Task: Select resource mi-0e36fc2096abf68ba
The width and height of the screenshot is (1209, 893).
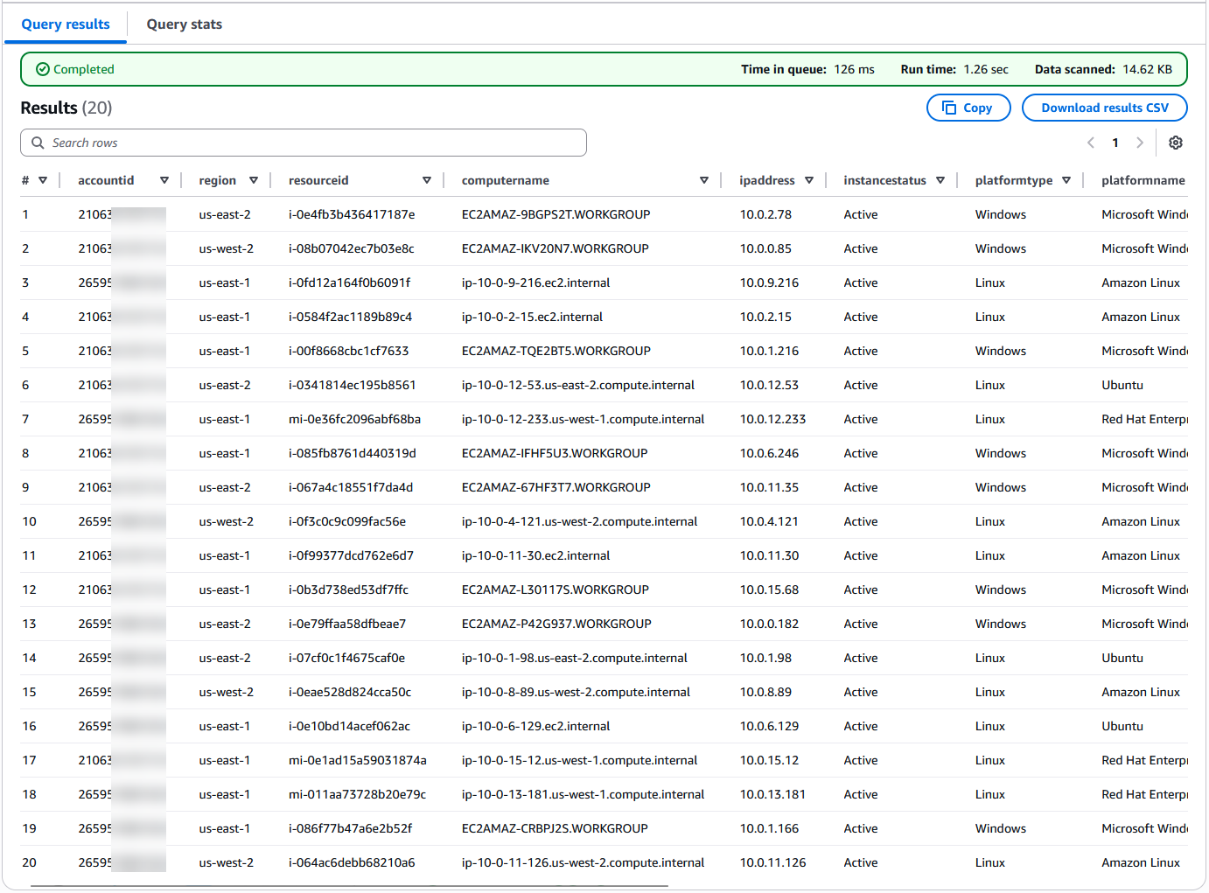Action: coord(355,419)
